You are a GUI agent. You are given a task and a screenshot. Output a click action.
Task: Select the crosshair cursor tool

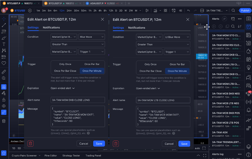[x=4, y=19]
